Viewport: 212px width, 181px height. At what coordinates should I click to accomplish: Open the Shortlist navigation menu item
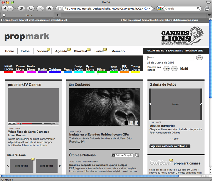coord(80,51)
